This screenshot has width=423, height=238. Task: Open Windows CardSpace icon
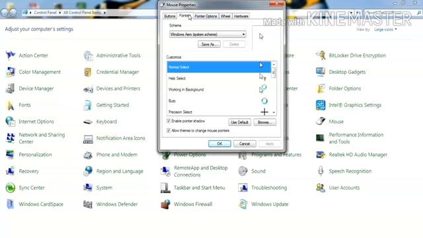tap(11, 204)
